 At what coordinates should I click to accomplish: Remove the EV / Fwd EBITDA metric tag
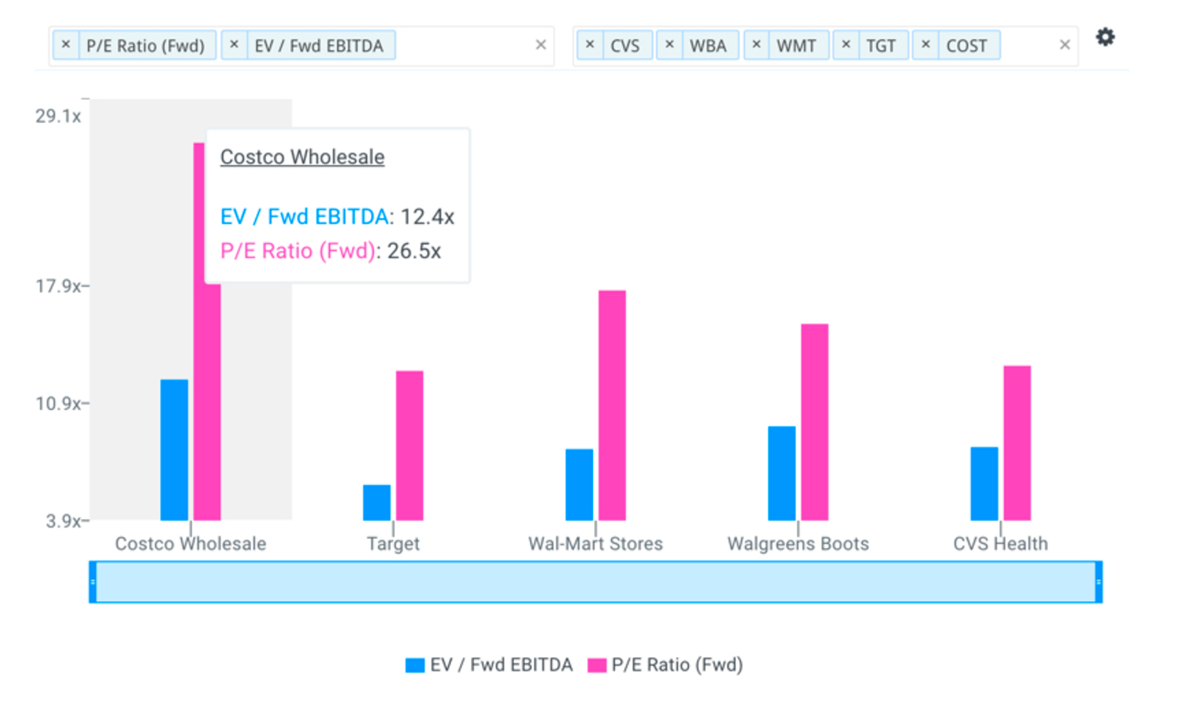click(x=234, y=45)
